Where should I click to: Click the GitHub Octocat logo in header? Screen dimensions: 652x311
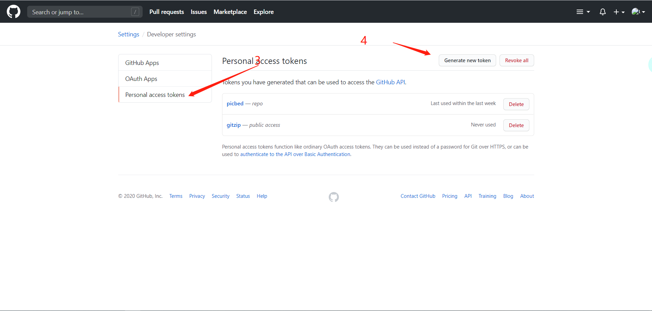pyautogui.click(x=14, y=12)
